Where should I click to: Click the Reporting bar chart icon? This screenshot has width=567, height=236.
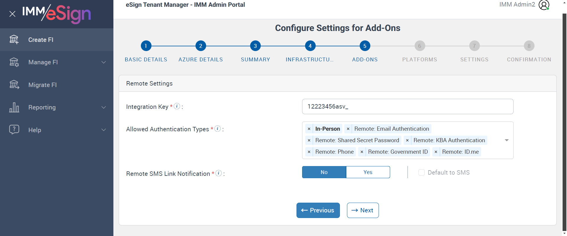pos(14,107)
